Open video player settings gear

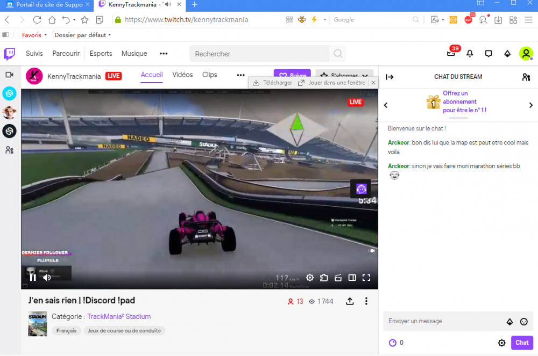pyautogui.click(x=310, y=278)
